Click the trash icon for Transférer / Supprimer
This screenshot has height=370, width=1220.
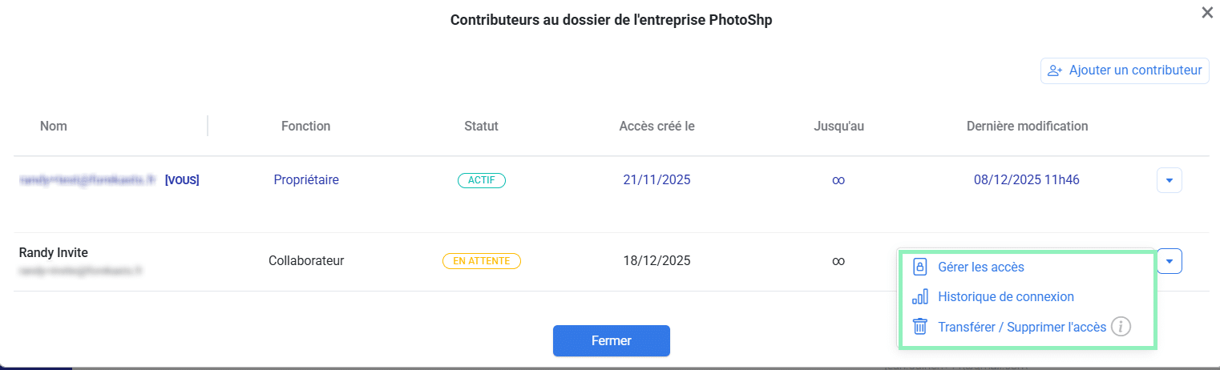[920, 327]
